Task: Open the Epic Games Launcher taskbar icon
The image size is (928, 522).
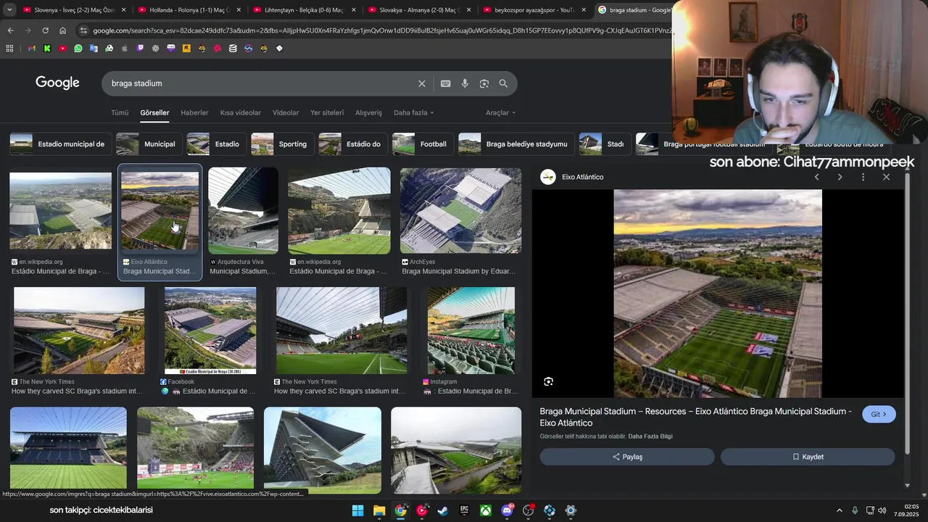Action: [x=464, y=510]
